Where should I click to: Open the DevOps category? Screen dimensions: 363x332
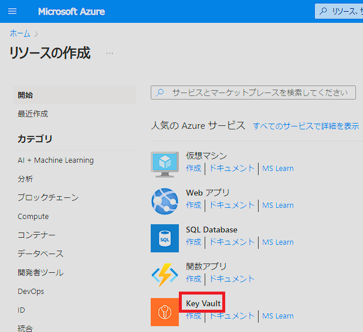tap(31, 292)
